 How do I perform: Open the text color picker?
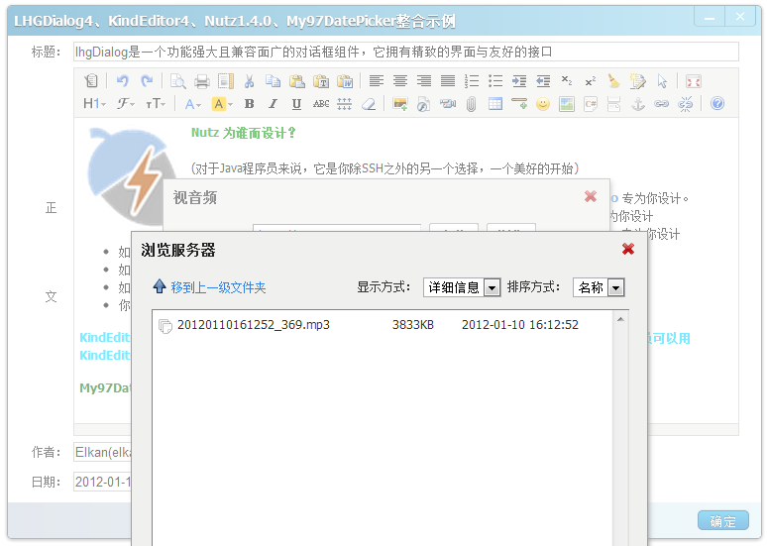pyautogui.click(x=192, y=103)
